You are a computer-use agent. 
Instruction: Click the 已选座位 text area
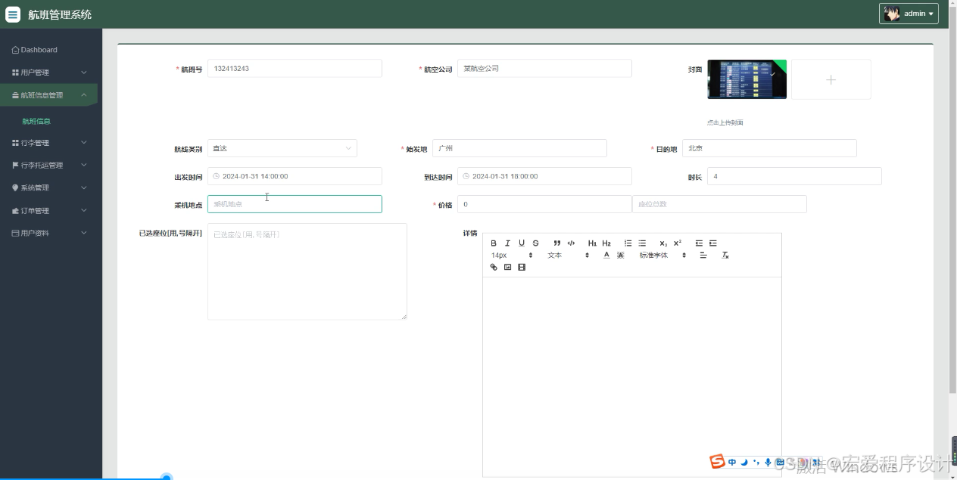coord(307,271)
